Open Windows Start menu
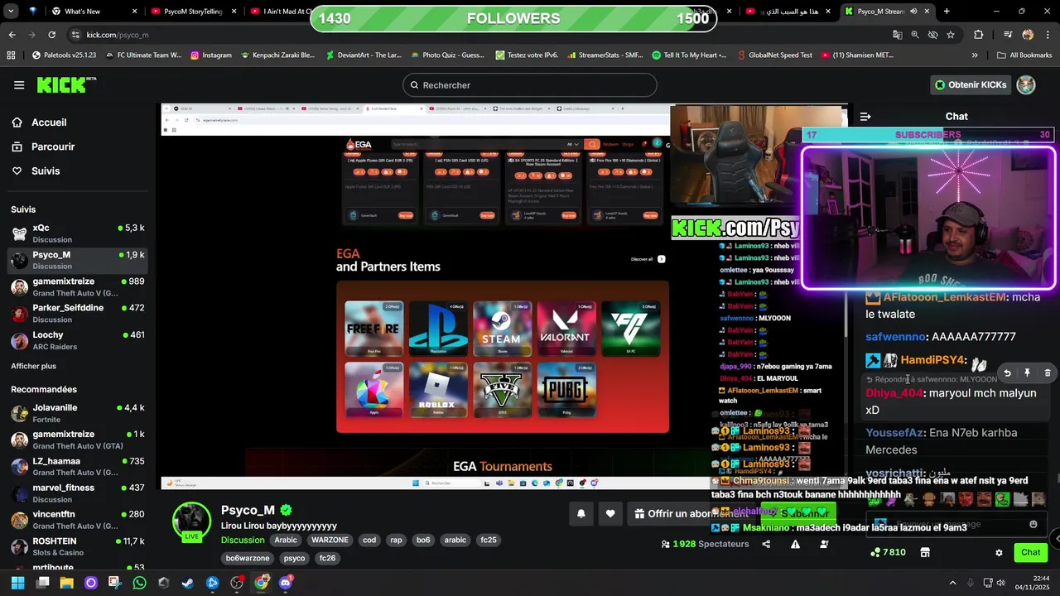Image resolution: width=1060 pixels, height=596 pixels. 17,583
